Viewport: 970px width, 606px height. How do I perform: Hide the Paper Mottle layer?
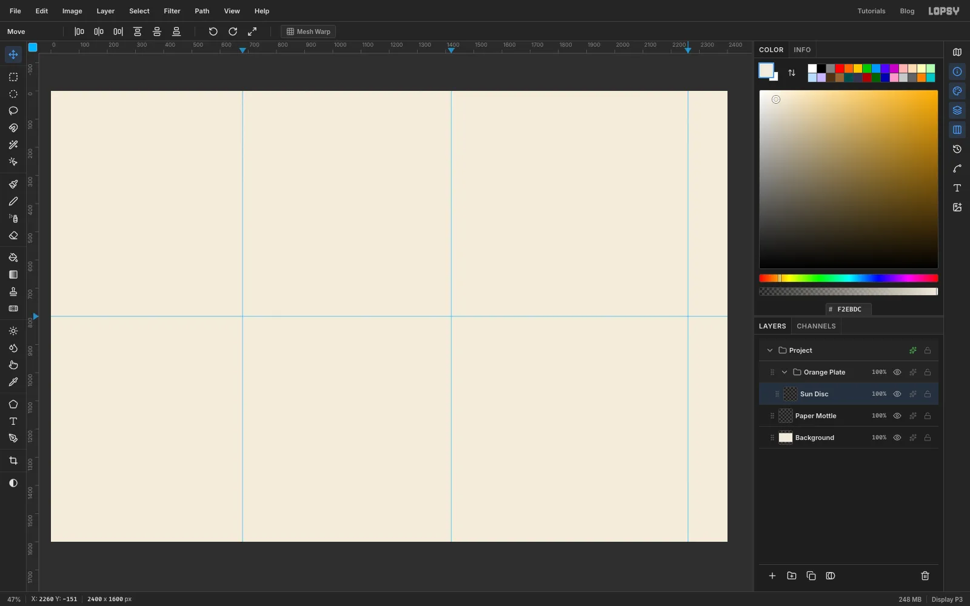[897, 416]
